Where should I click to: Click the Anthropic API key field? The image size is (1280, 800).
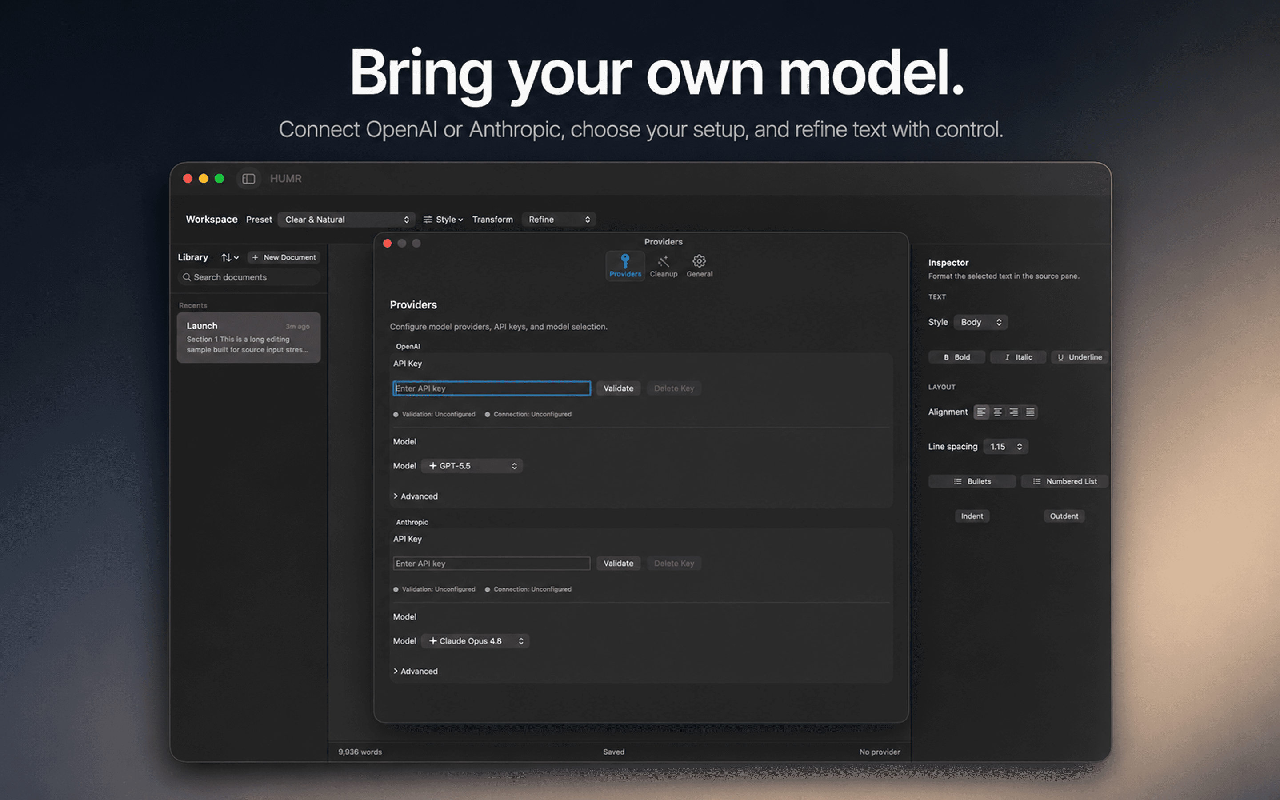pyautogui.click(x=492, y=564)
